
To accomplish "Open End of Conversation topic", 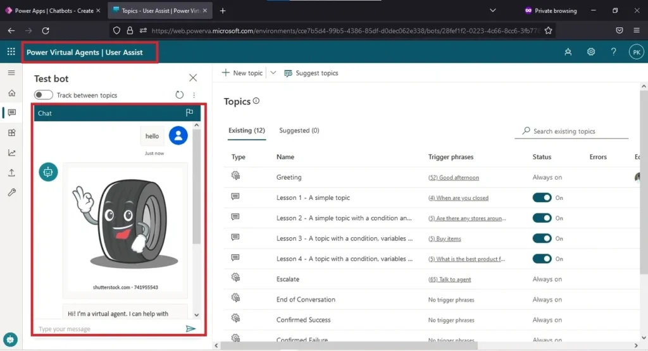I will 306,300.
